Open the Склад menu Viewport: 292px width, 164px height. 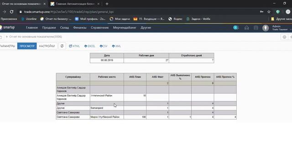pyautogui.click(x=64, y=27)
